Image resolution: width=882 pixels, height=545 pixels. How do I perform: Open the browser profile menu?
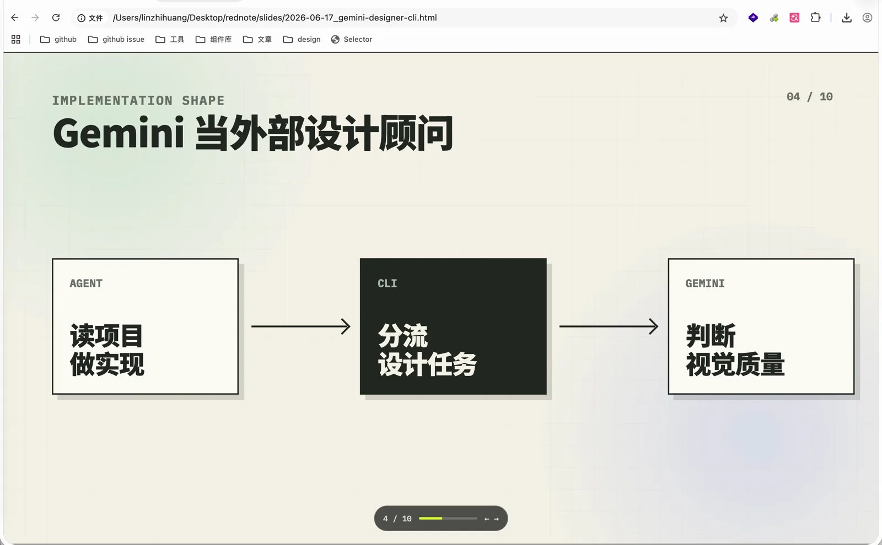coord(867,18)
